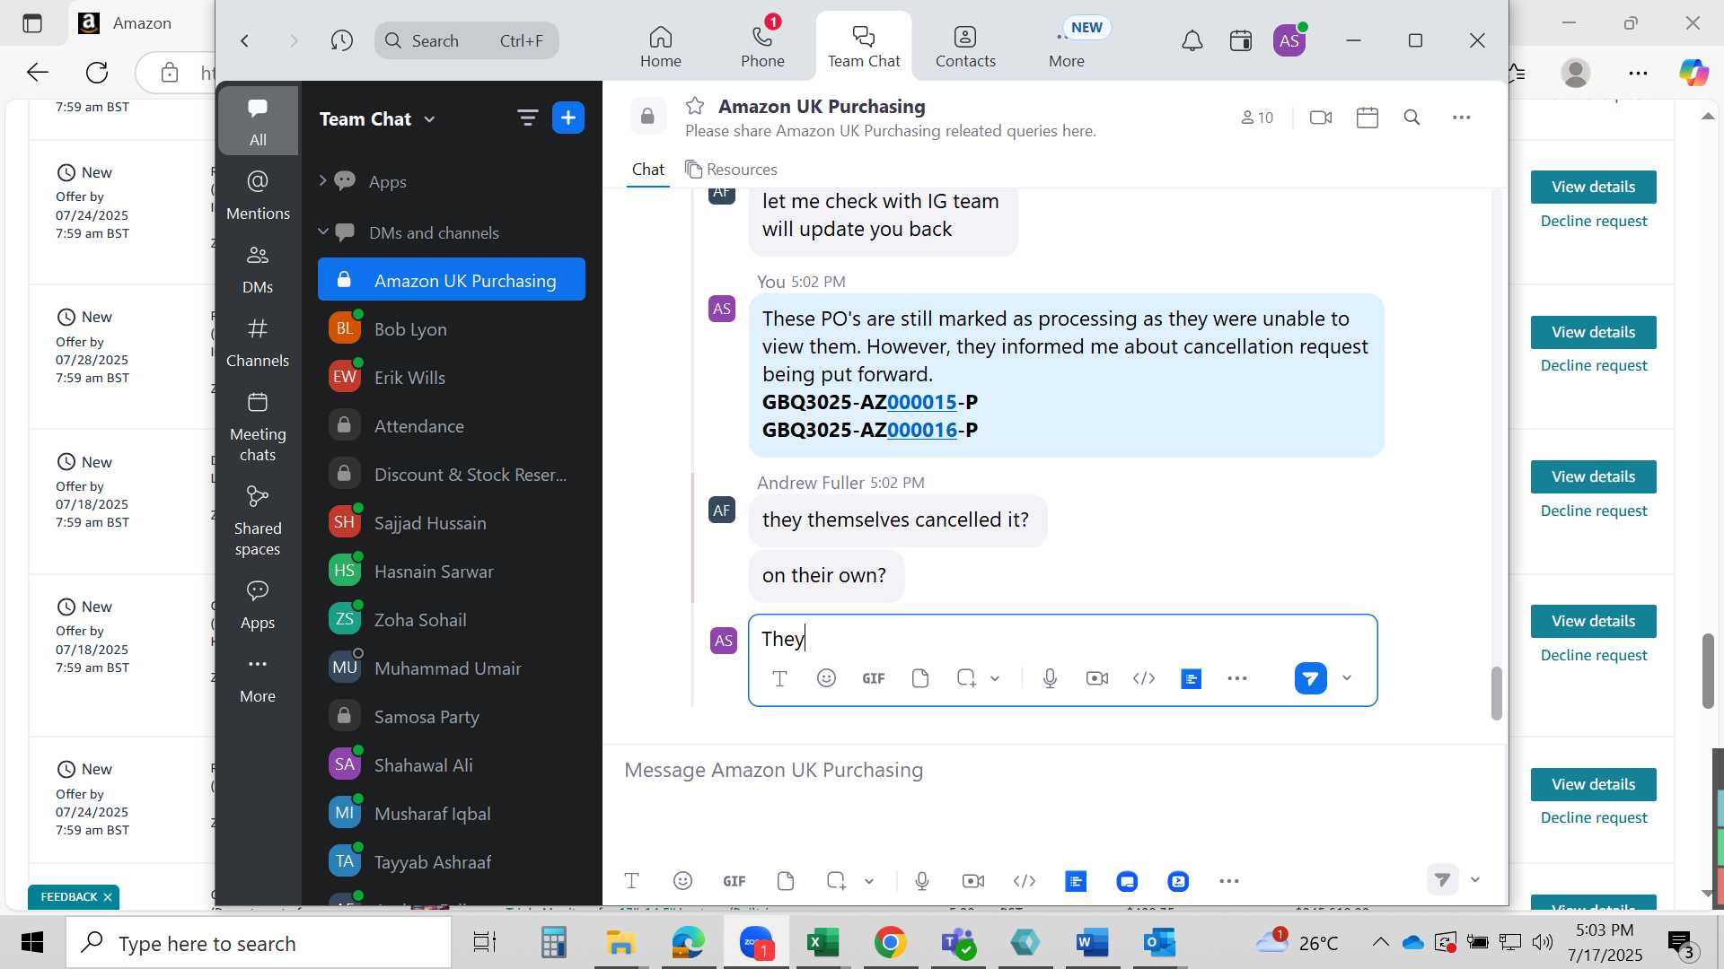This screenshot has width=1724, height=969.
Task: Go to the Zoom Home tab
Action: coord(660,45)
